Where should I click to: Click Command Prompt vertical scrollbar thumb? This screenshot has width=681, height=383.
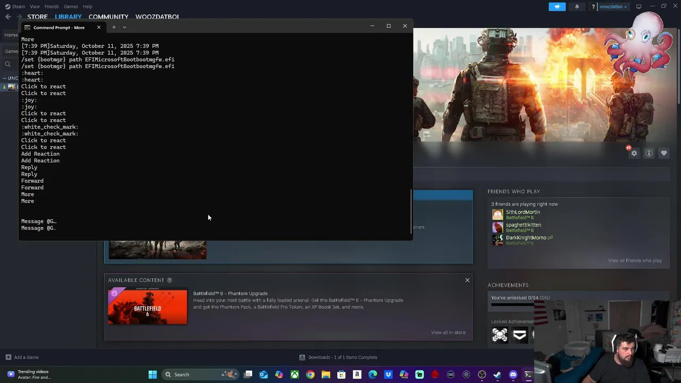pos(411,211)
